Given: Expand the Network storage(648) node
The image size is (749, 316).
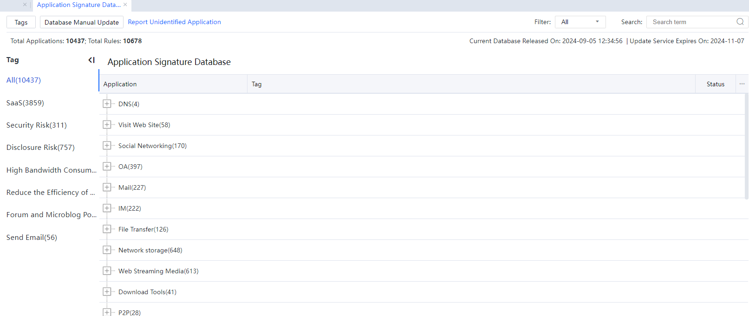Looking at the screenshot, I should (107, 250).
